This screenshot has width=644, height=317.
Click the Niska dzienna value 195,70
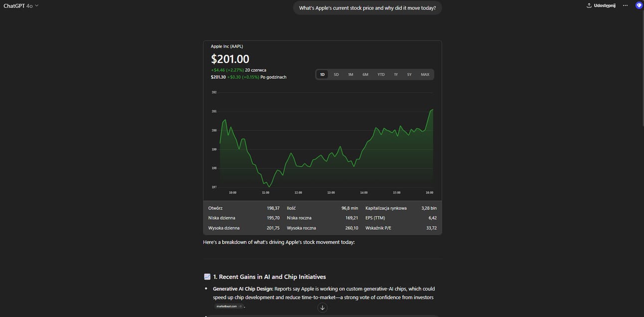point(273,218)
